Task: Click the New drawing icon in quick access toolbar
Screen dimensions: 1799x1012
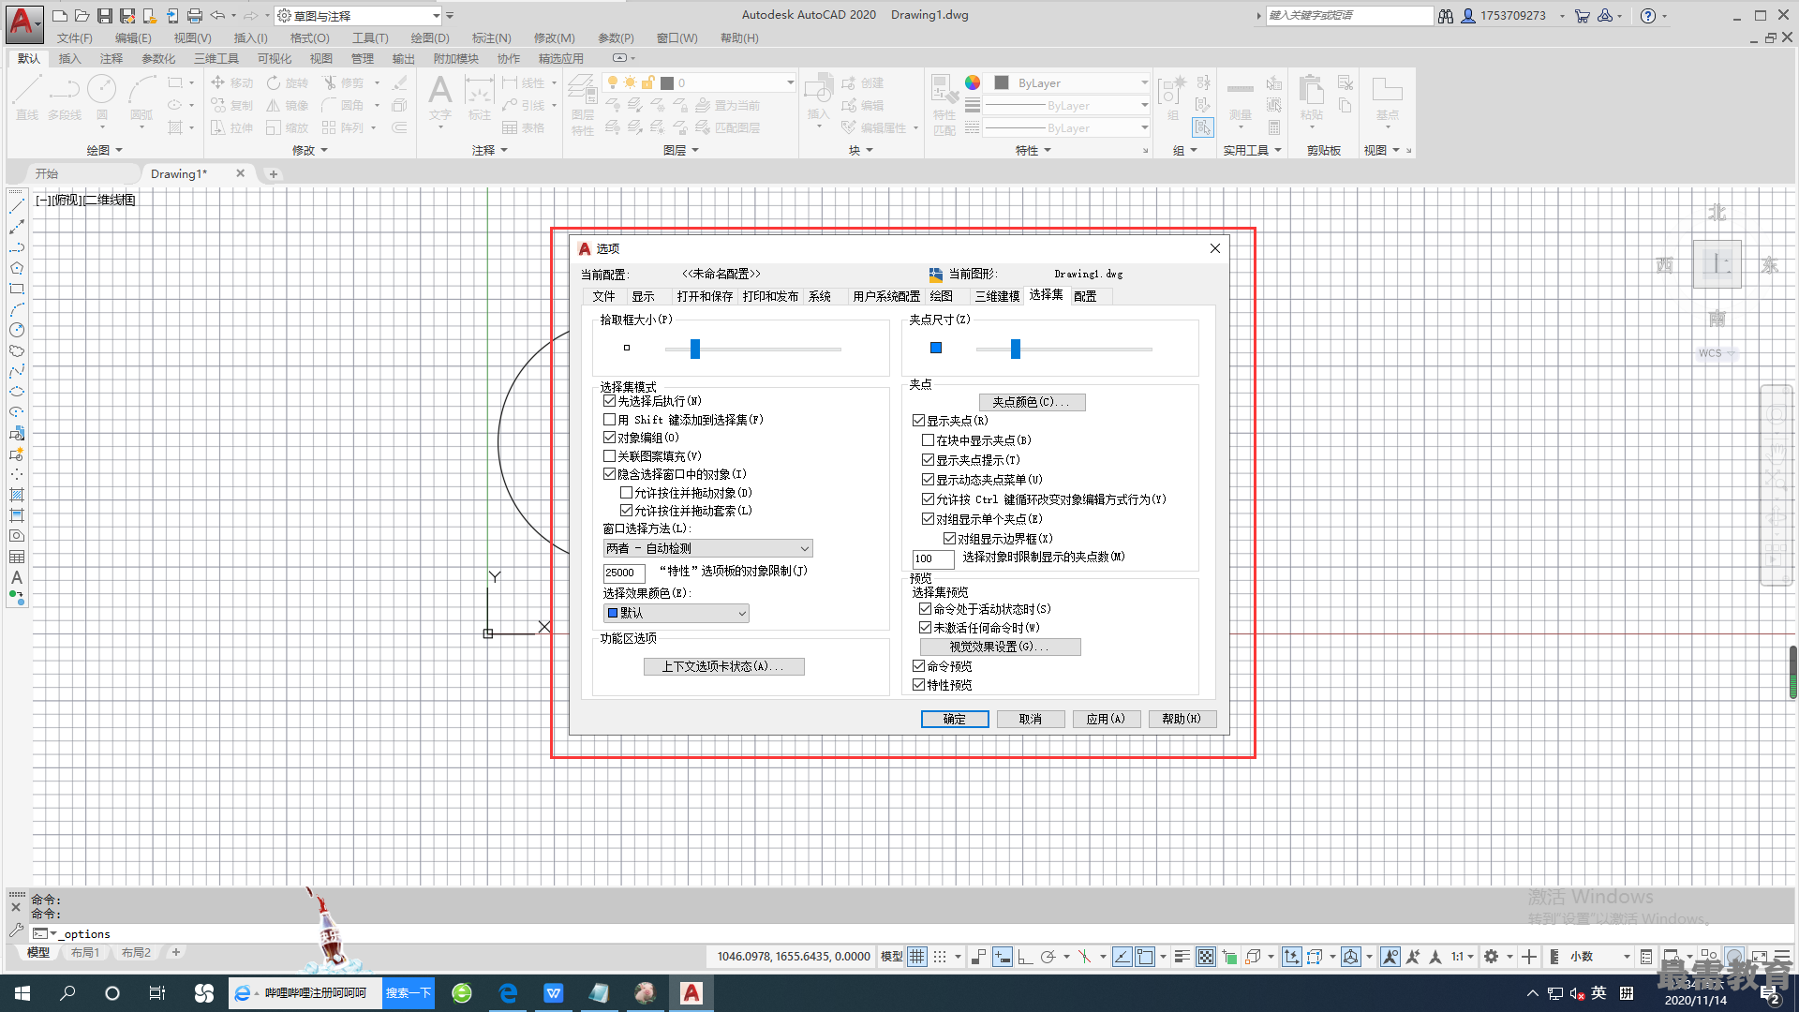Action: point(59,16)
